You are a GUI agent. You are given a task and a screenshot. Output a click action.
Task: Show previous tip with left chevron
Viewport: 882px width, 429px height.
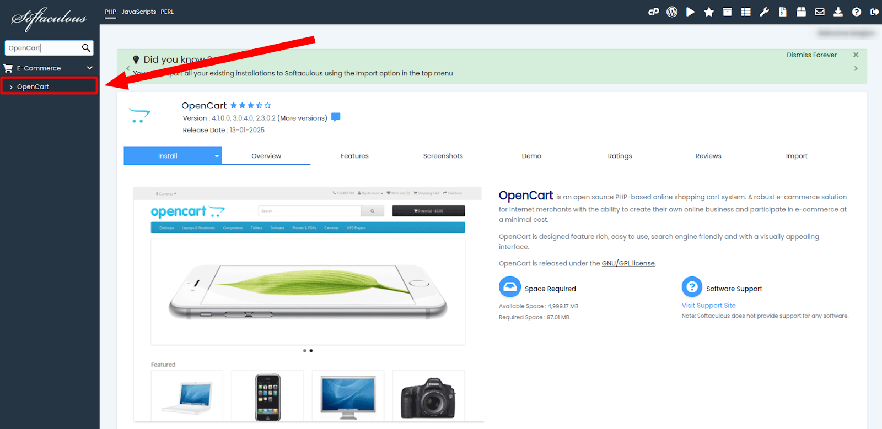128,69
